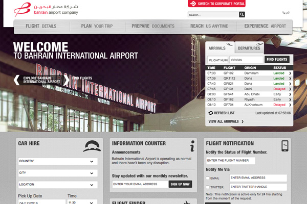
Task: Click the 'Riyadh' origin cell
Action: point(250,99)
